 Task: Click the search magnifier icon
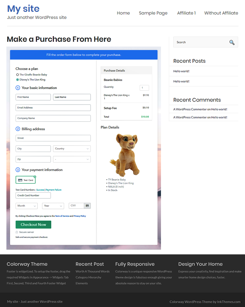click(x=232, y=42)
